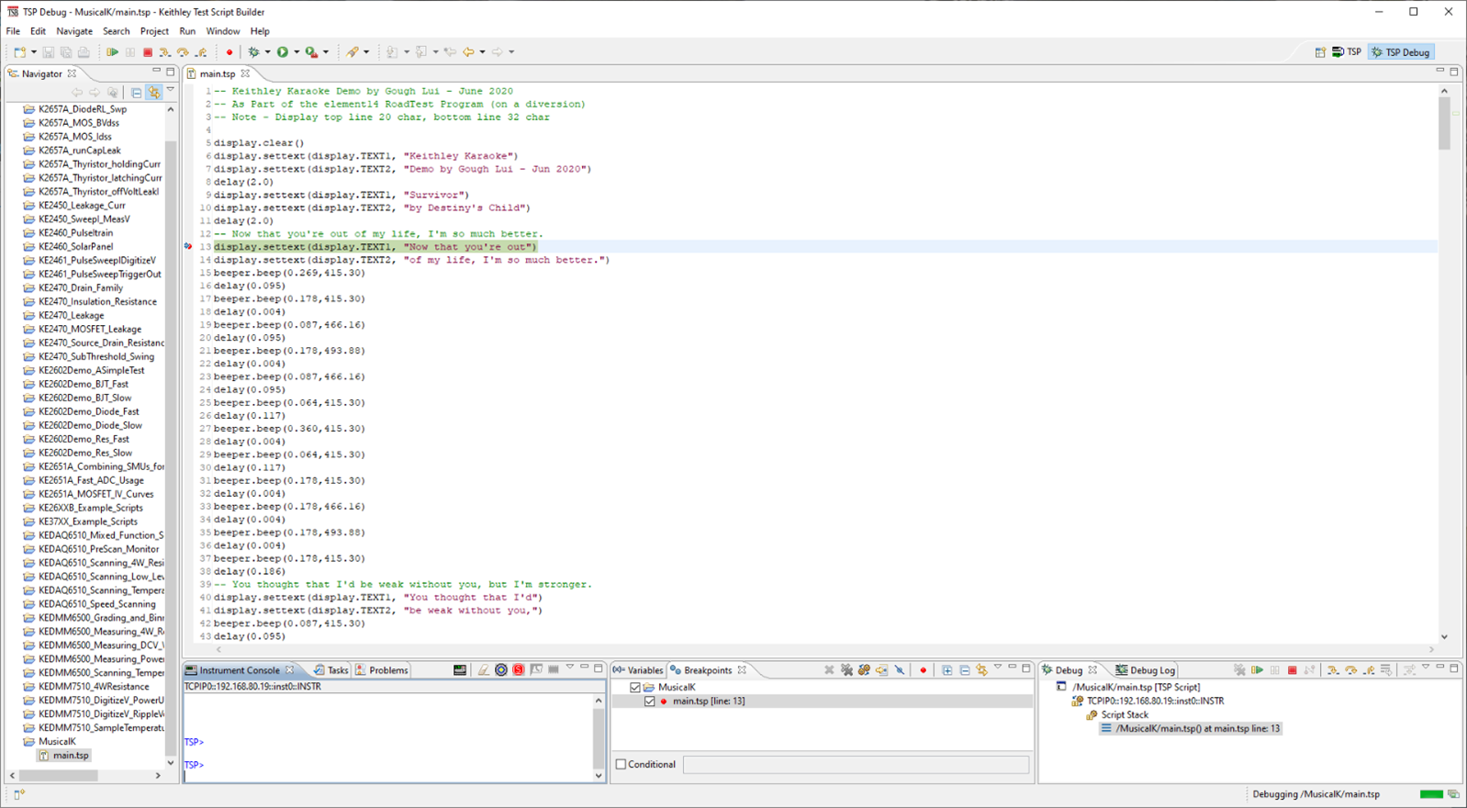Screen dimensions: 1467x808
Task: Open the Navigator view menu triangle
Action: point(171,91)
